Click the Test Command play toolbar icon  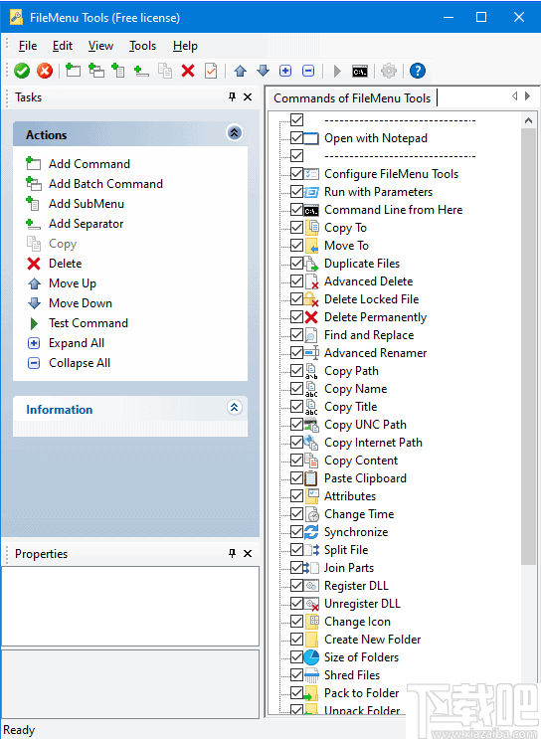coord(337,71)
